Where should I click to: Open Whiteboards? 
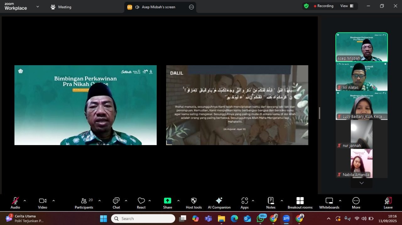(329, 203)
